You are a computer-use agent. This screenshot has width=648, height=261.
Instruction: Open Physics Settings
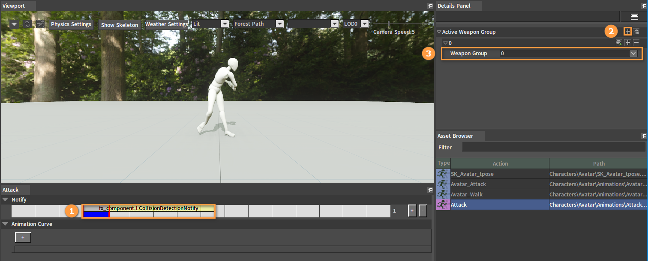(71, 24)
